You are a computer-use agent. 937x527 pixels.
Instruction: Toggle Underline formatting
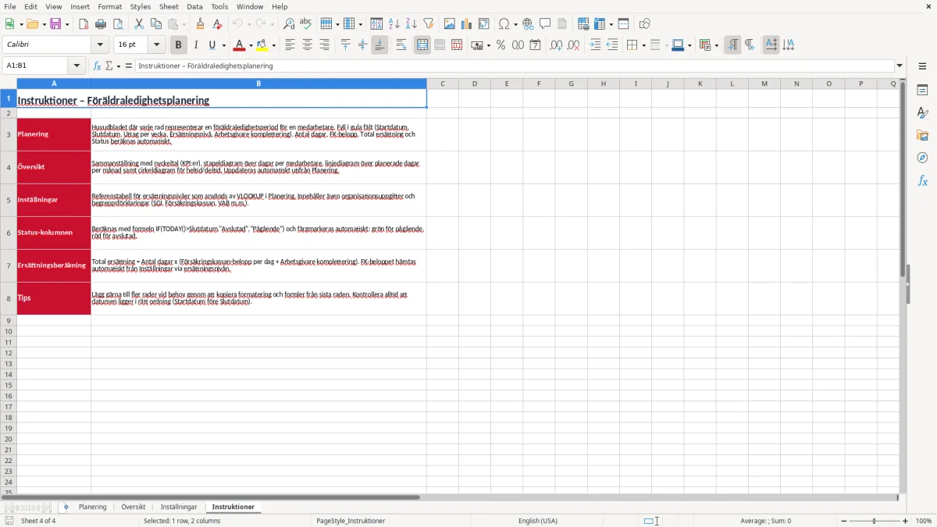coord(212,45)
